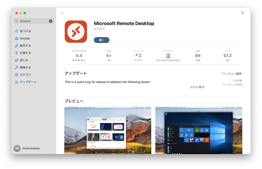Image resolution: width=262 pixels, height=169 pixels.
Task: Clear the search field text
Action: coord(51,21)
